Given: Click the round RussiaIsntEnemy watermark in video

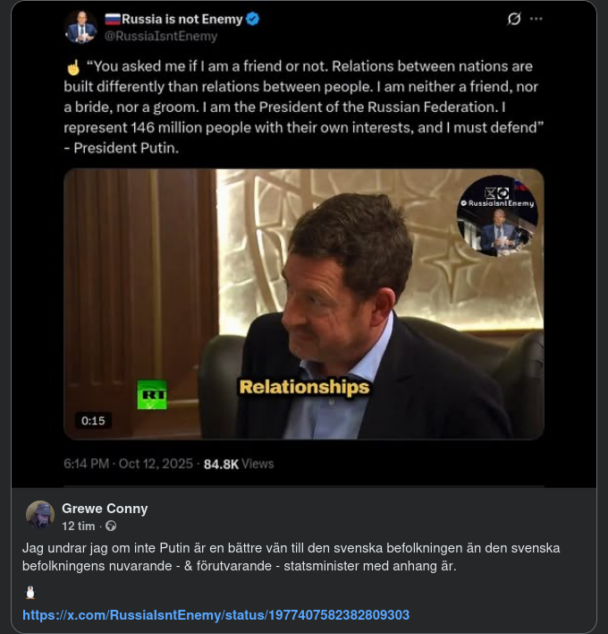Looking at the screenshot, I should click(x=497, y=216).
